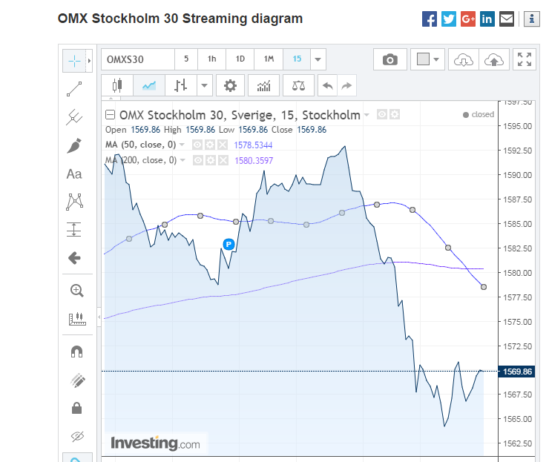Open OMX Stockholm 30 series dropdown arrow

366,115
